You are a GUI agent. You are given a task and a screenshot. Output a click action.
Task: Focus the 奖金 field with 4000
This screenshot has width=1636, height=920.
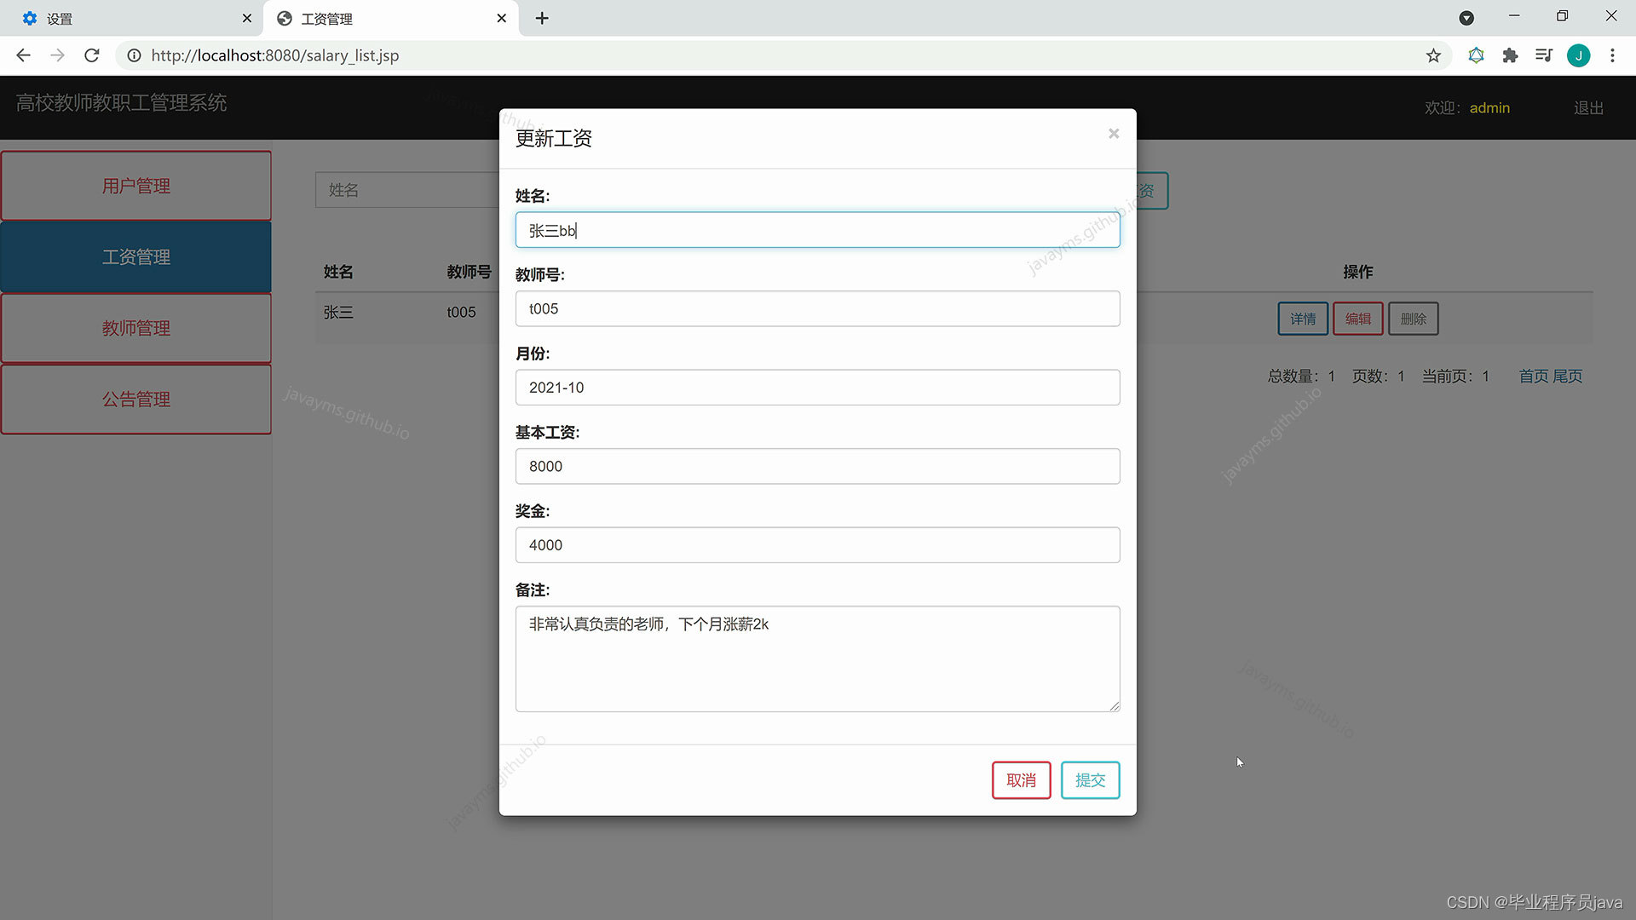817,545
